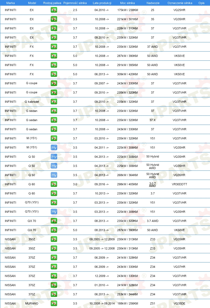Click 'MURANO' model cell
This screenshot has height=308, width=210.
tap(32, 303)
